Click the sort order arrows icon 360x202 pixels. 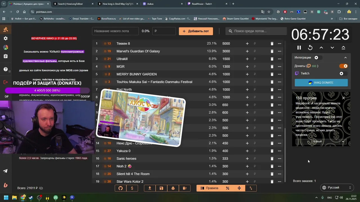coord(251,188)
